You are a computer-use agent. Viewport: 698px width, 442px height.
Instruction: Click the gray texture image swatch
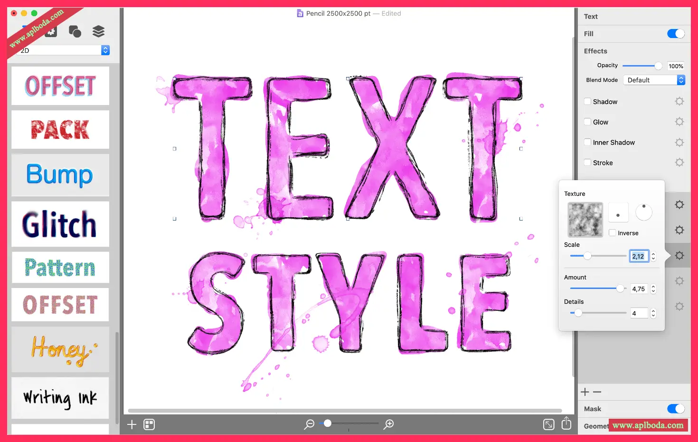click(x=585, y=220)
